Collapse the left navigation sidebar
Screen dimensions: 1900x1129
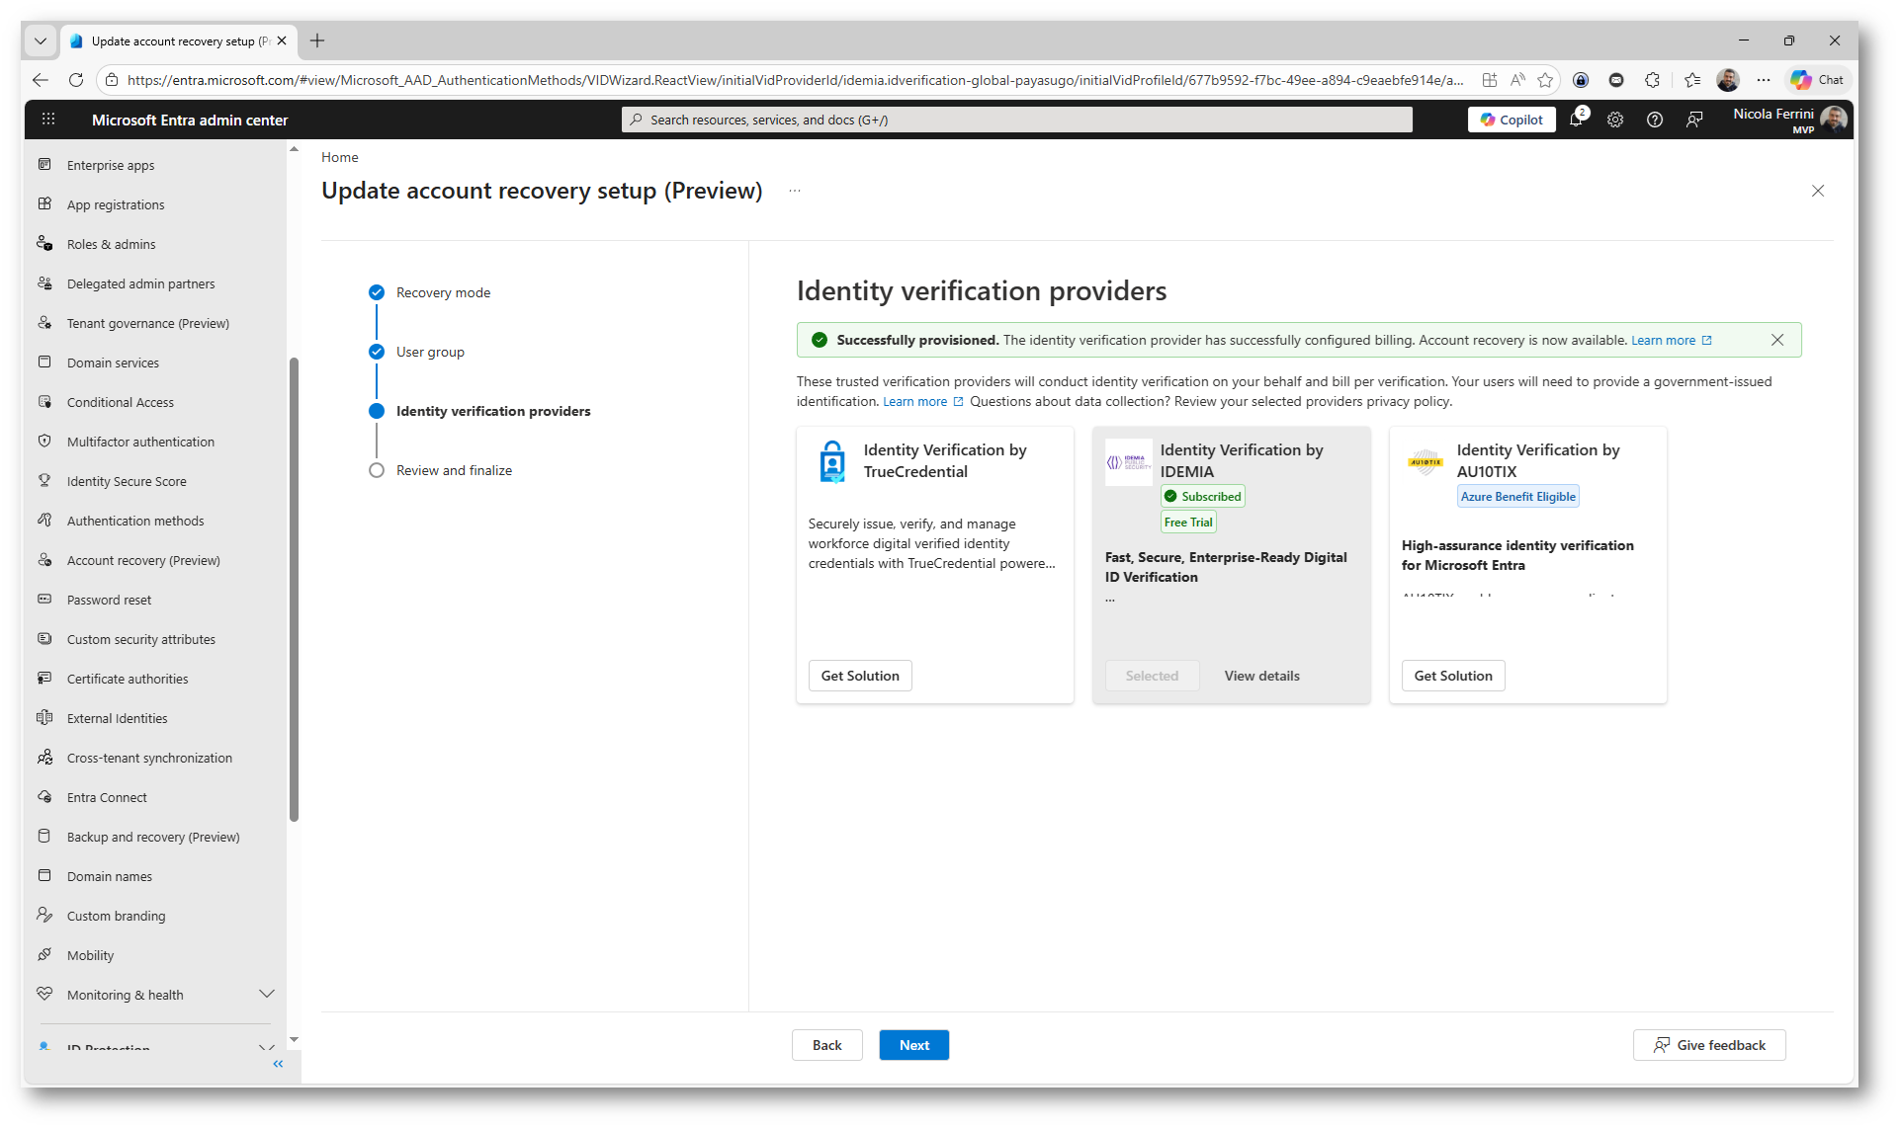coord(278,1064)
